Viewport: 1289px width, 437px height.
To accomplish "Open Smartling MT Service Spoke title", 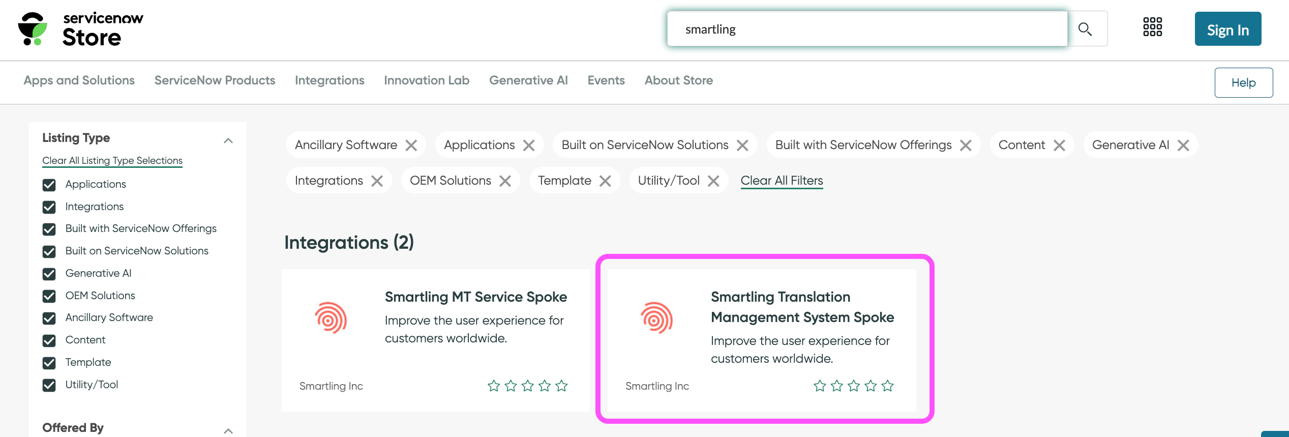I will pyautogui.click(x=476, y=297).
